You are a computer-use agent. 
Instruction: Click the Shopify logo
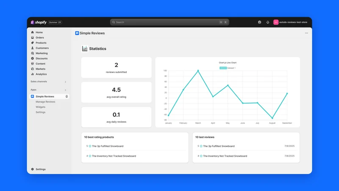point(39,22)
